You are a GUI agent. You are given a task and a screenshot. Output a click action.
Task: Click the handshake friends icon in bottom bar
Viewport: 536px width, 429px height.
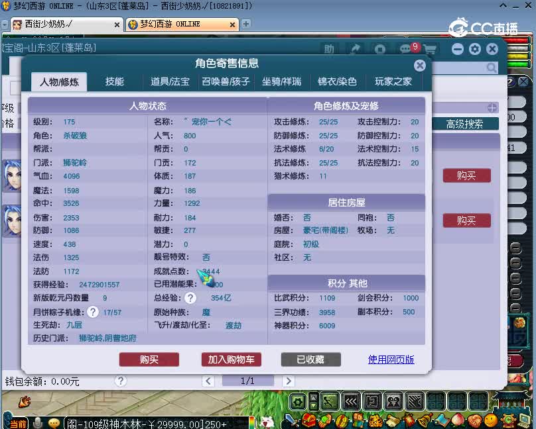pyautogui.click(x=474, y=421)
